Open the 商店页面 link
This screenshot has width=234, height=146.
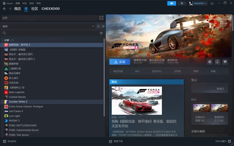point(118,71)
